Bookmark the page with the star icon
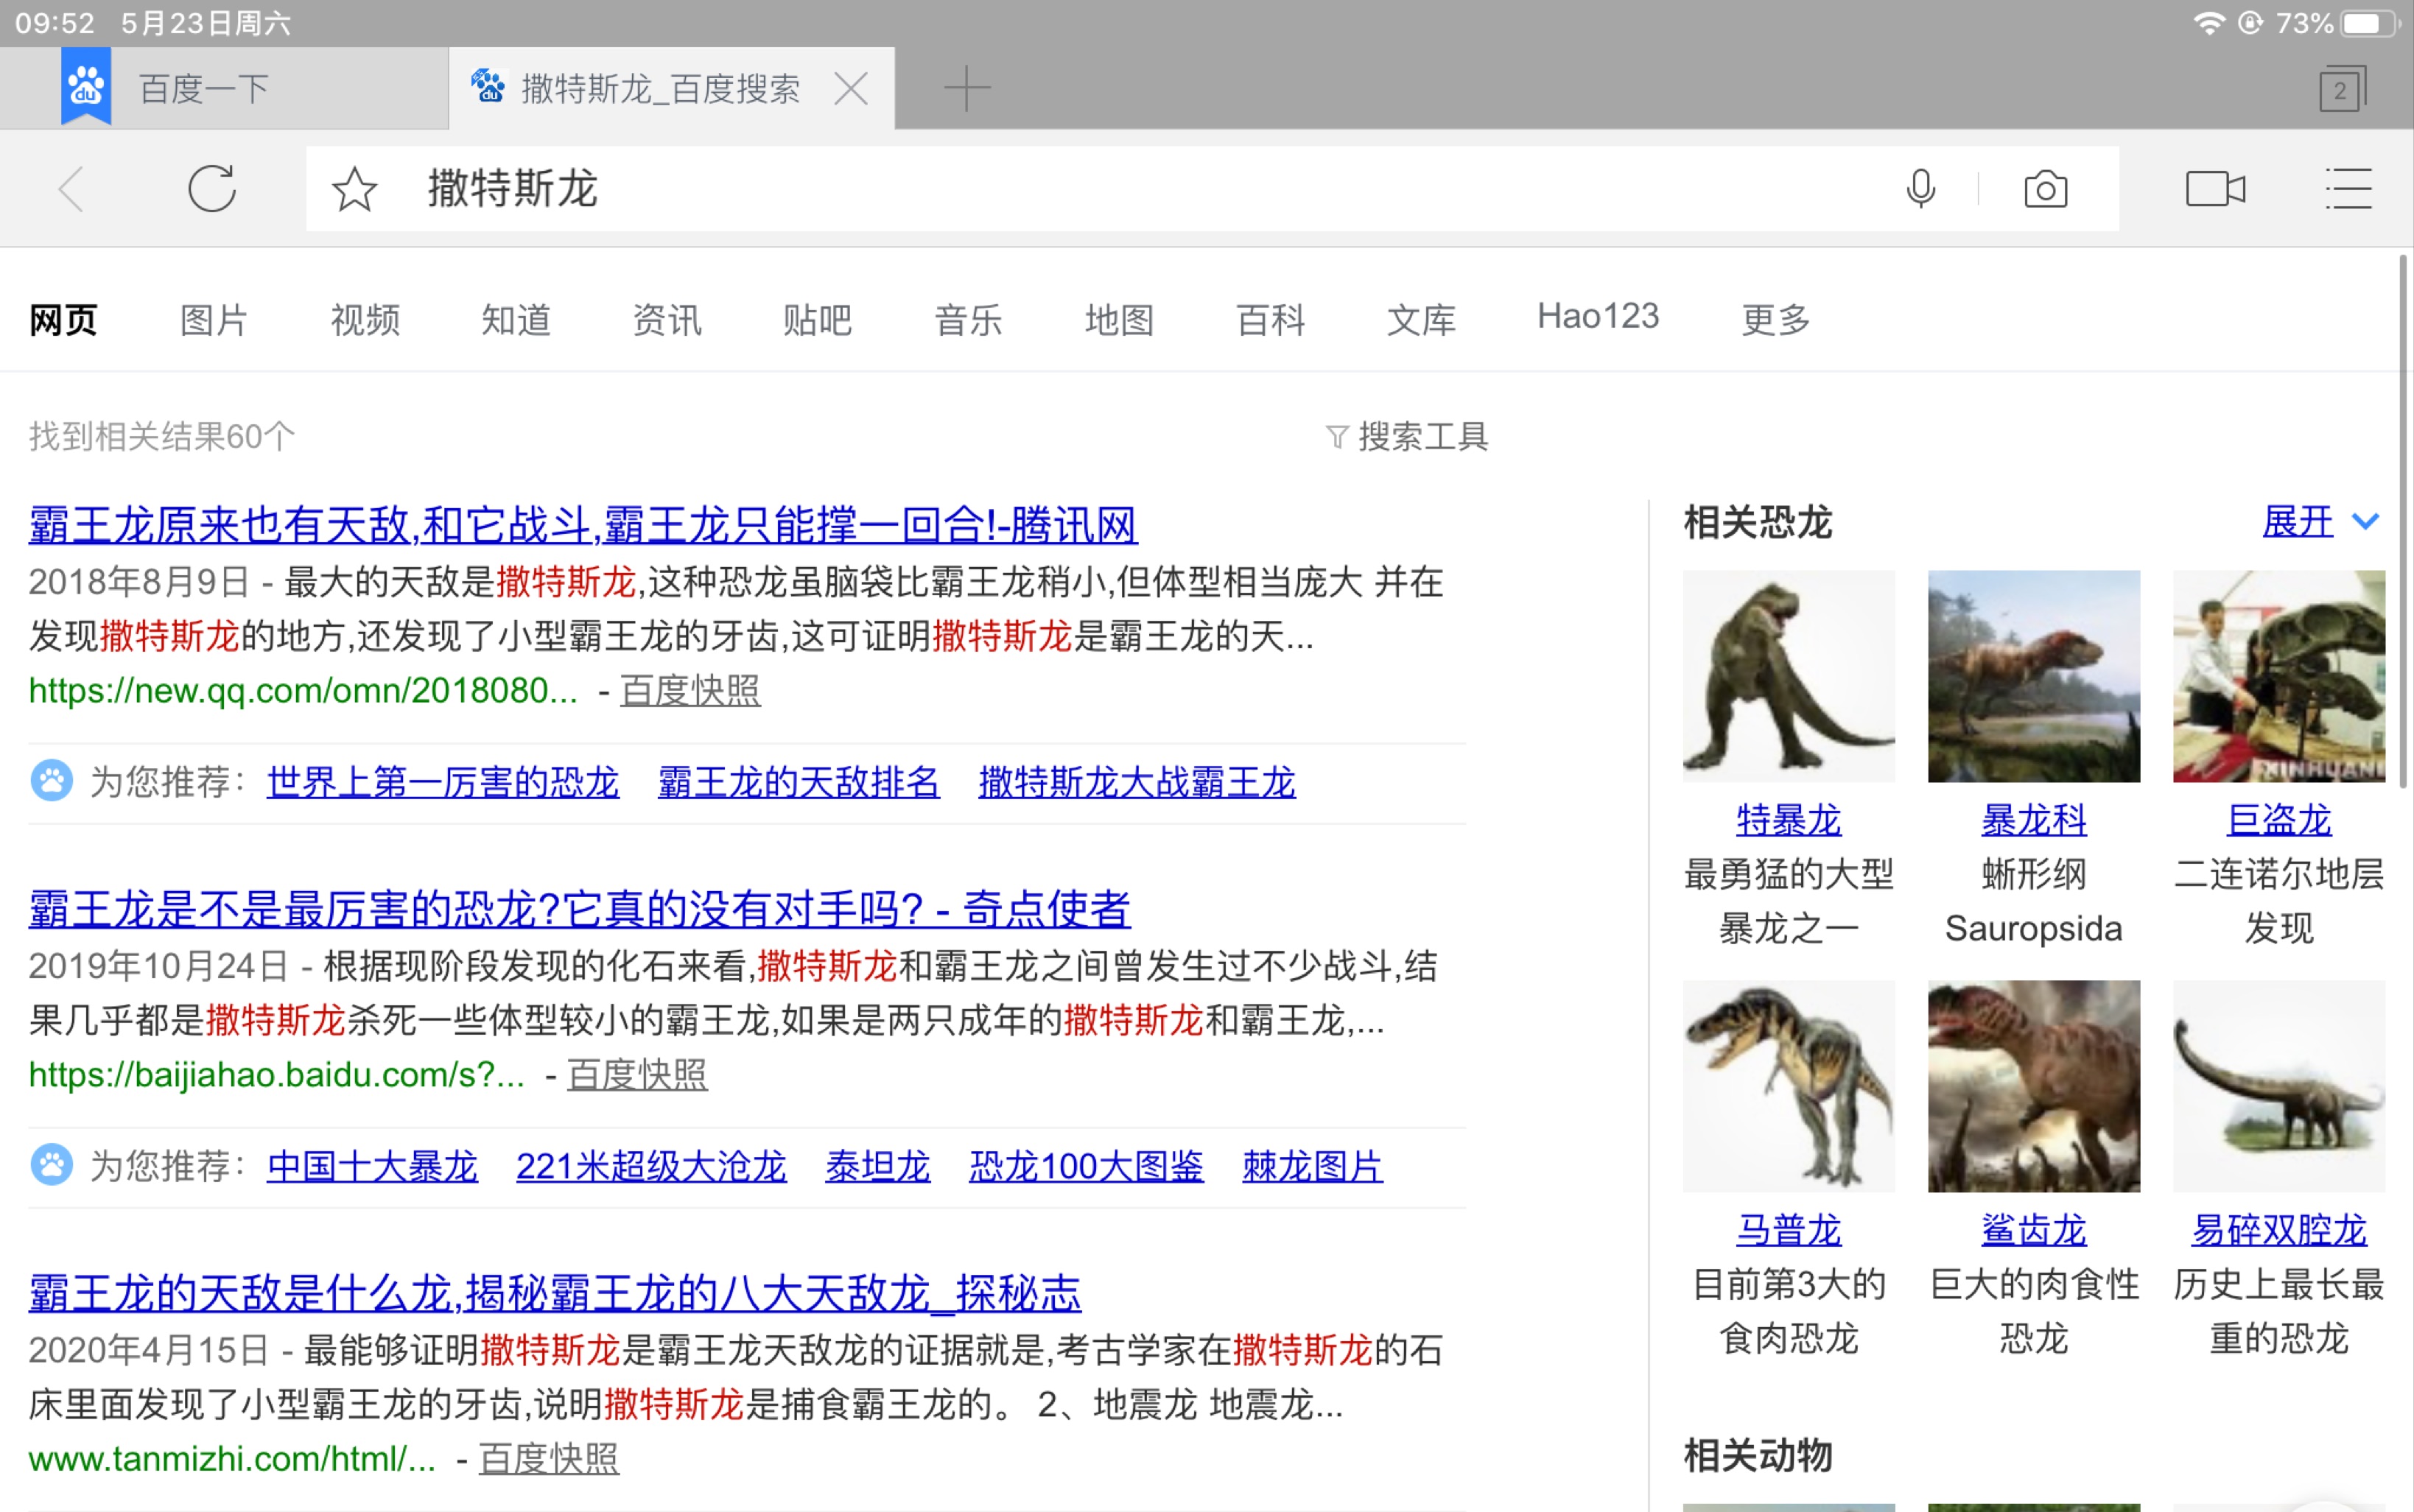The height and width of the screenshot is (1512, 2414). click(x=354, y=189)
